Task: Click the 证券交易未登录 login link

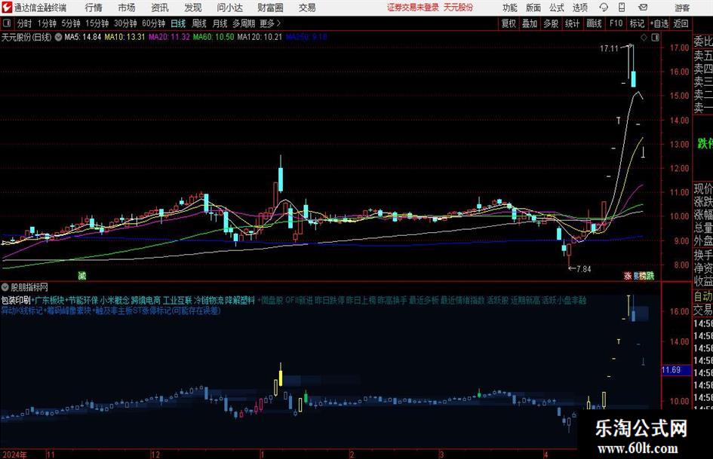Action: click(413, 8)
